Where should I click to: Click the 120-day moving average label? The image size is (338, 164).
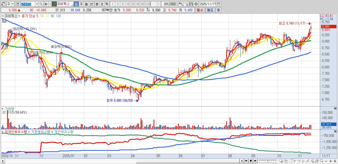pos(59,16)
